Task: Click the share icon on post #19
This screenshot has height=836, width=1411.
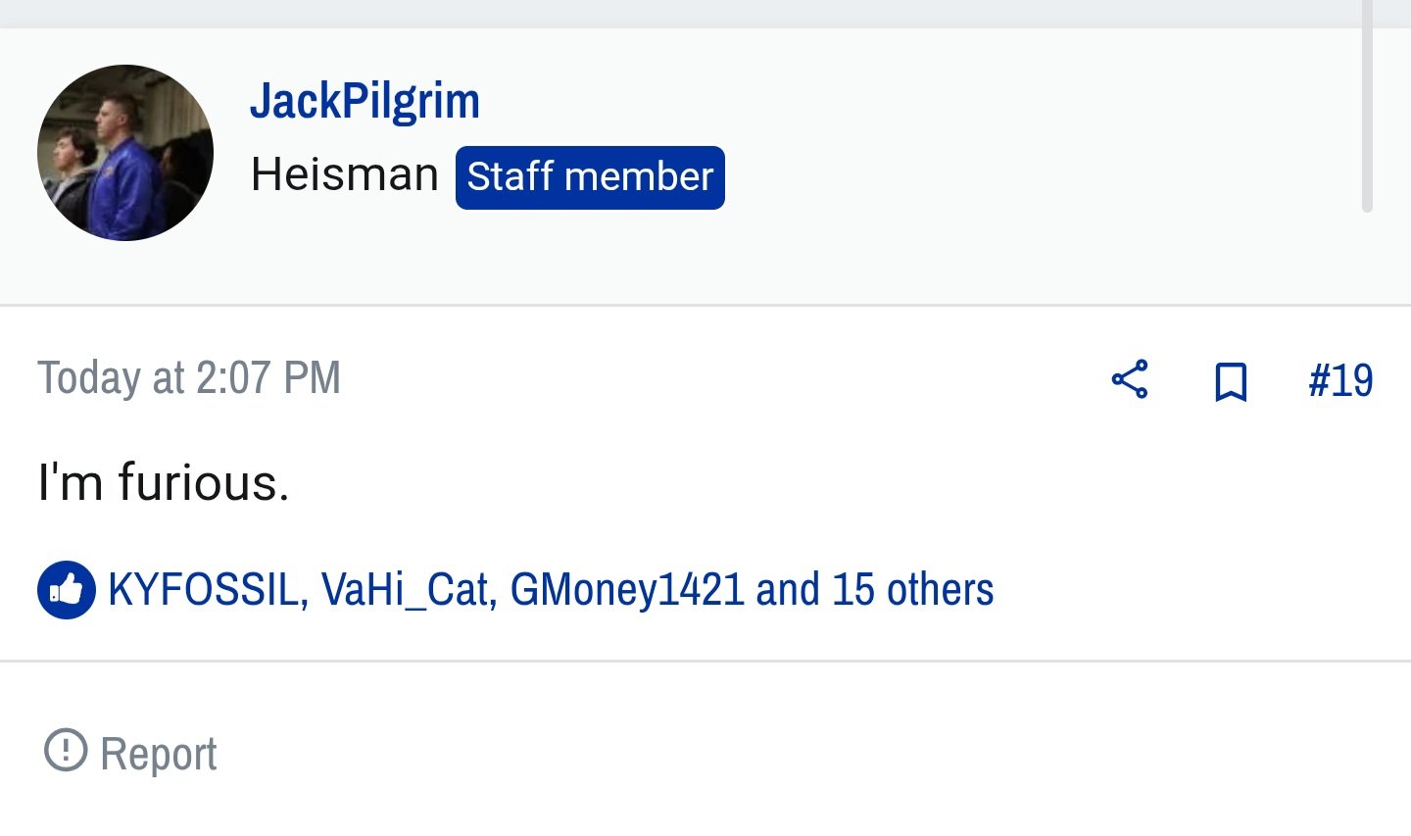Action: (1130, 379)
